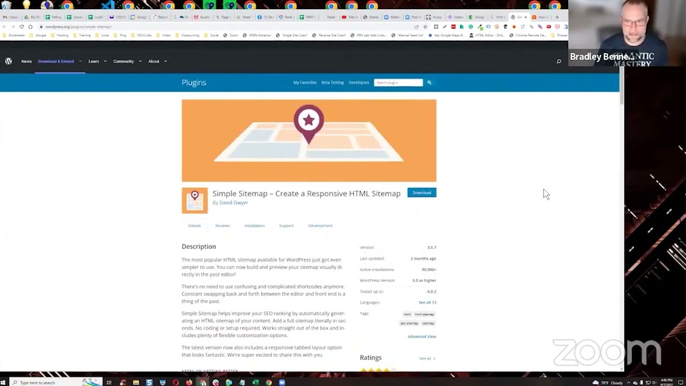Open the WordPress logo home link
The width and height of the screenshot is (686, 386).
pos(9,61)
